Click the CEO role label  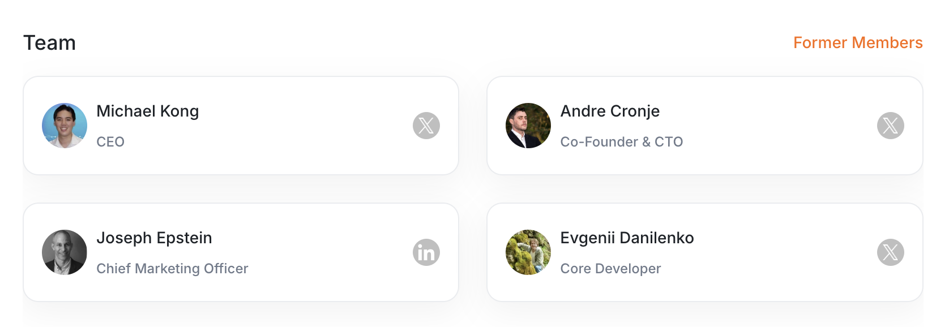(110, 142)
